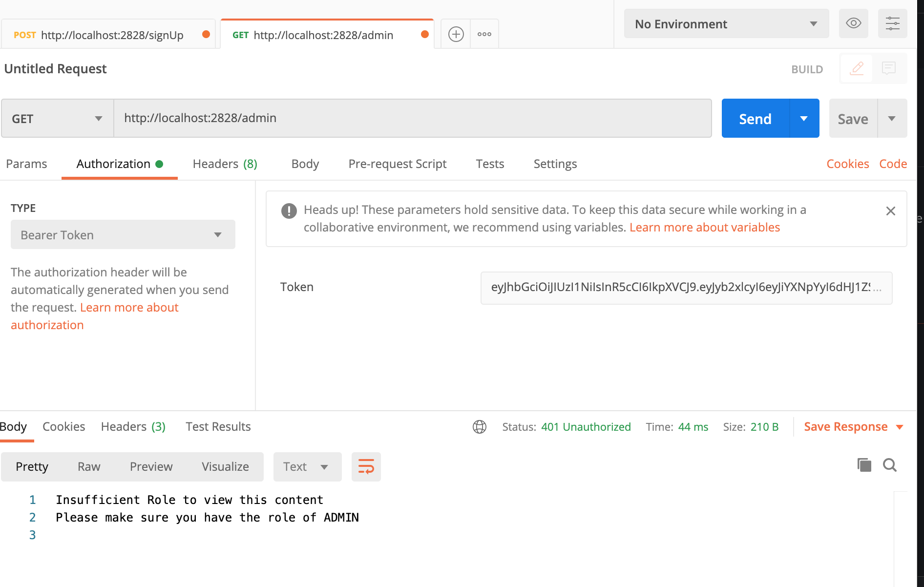This screenshot has width=924, height=587.
Task: Open the POST signUp request tab
Action: [x=107, y=35]
